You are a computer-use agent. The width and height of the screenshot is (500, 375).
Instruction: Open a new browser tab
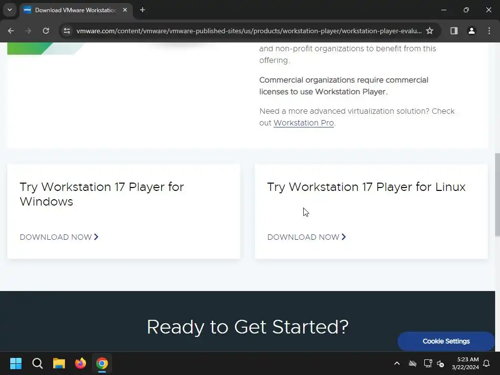coord(143,10)
